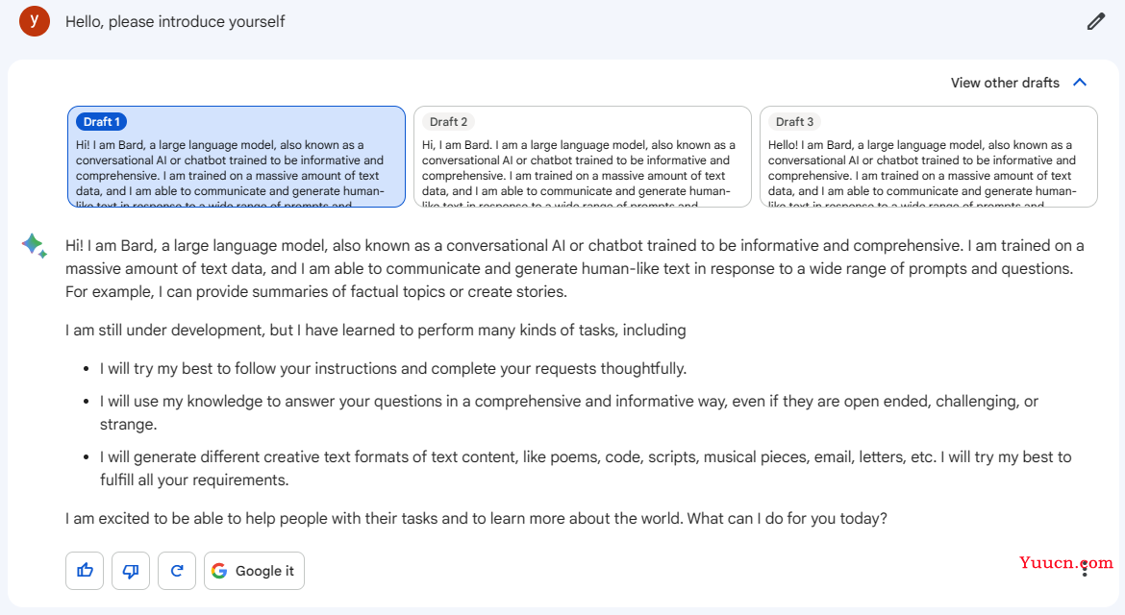Click the closing line "I am excited to be able to help"

(x=476, y=518)
